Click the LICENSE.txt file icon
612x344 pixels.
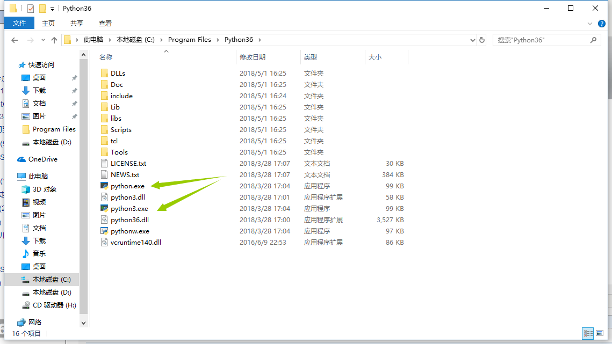pyautogui.click(x=104, y=164)
